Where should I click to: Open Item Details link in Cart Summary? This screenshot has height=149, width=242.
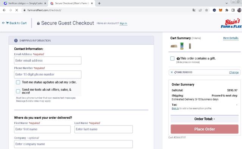[231, 38]
